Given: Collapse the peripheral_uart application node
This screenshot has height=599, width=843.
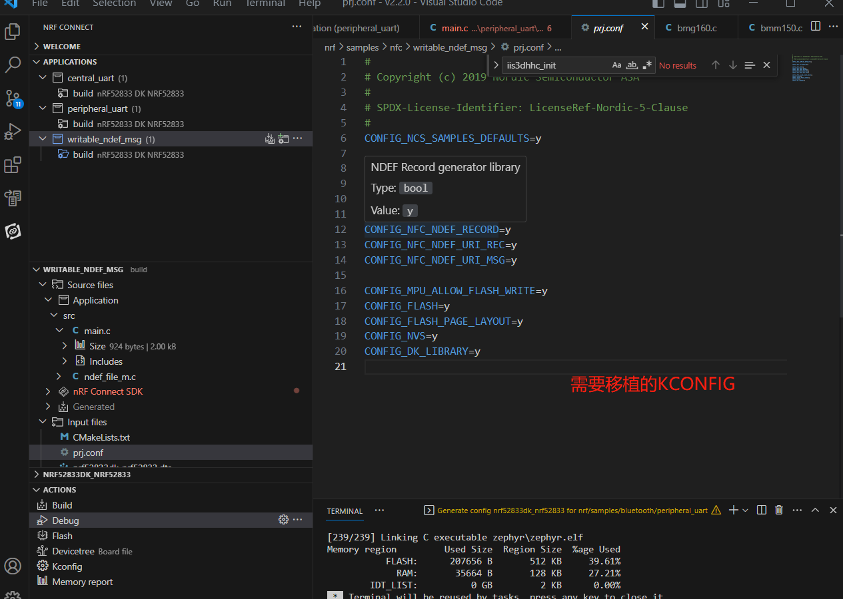Looking at the screenshot, I should click(x=43, y=108).
